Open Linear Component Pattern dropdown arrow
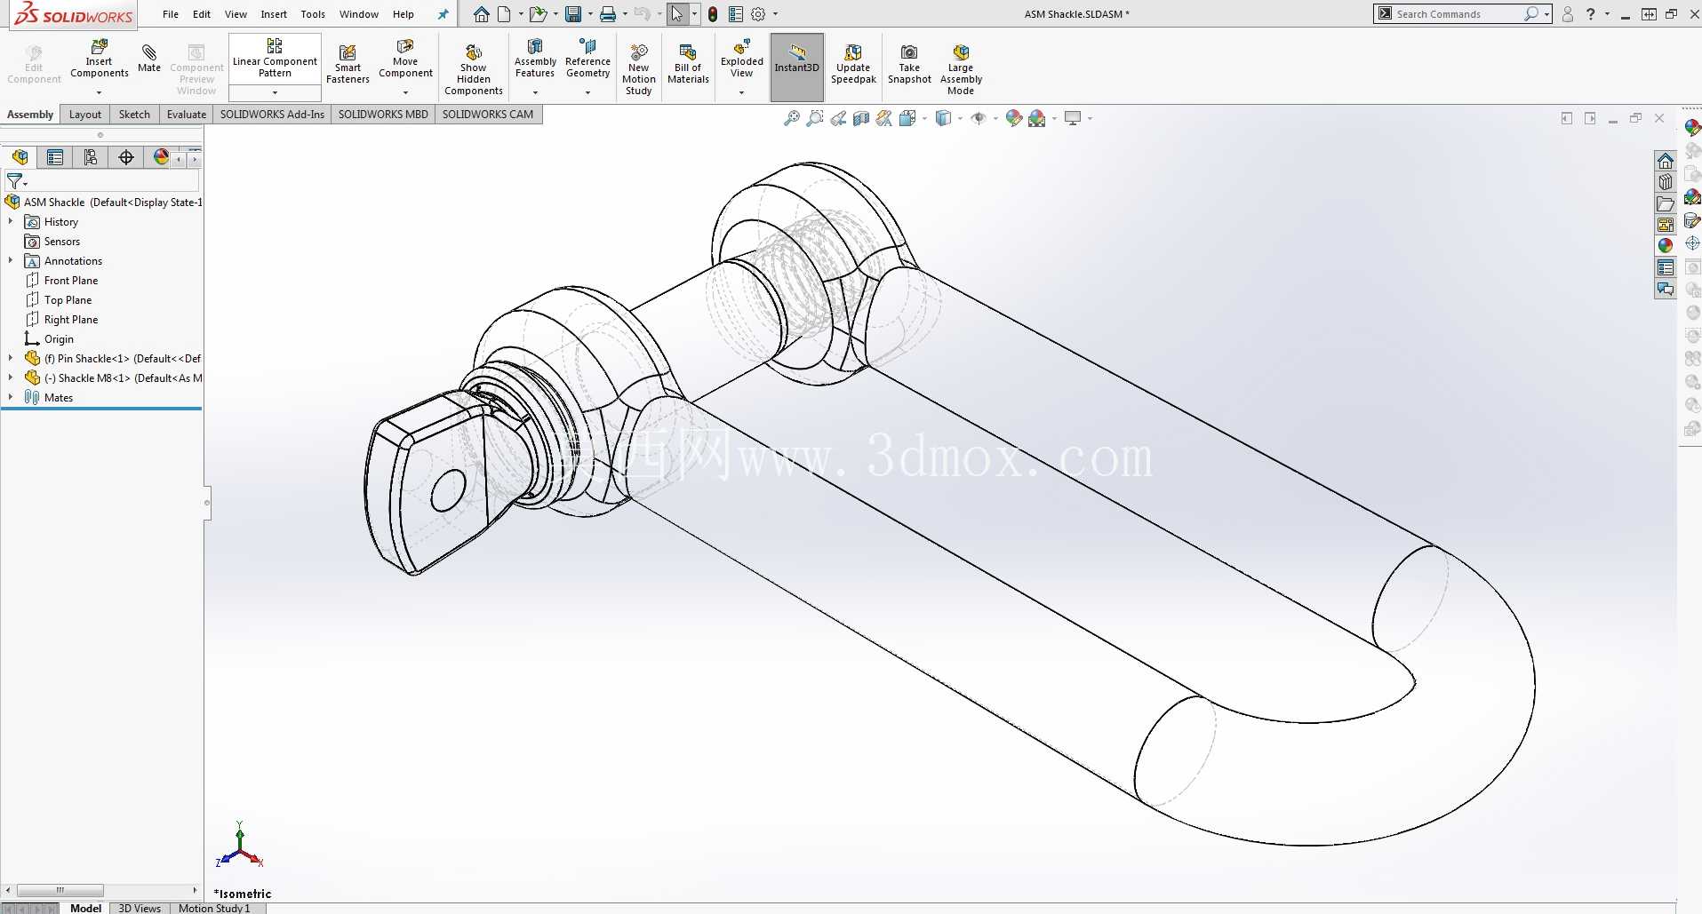Viewport: 1702px width, 914px height. tap(275, 92)
